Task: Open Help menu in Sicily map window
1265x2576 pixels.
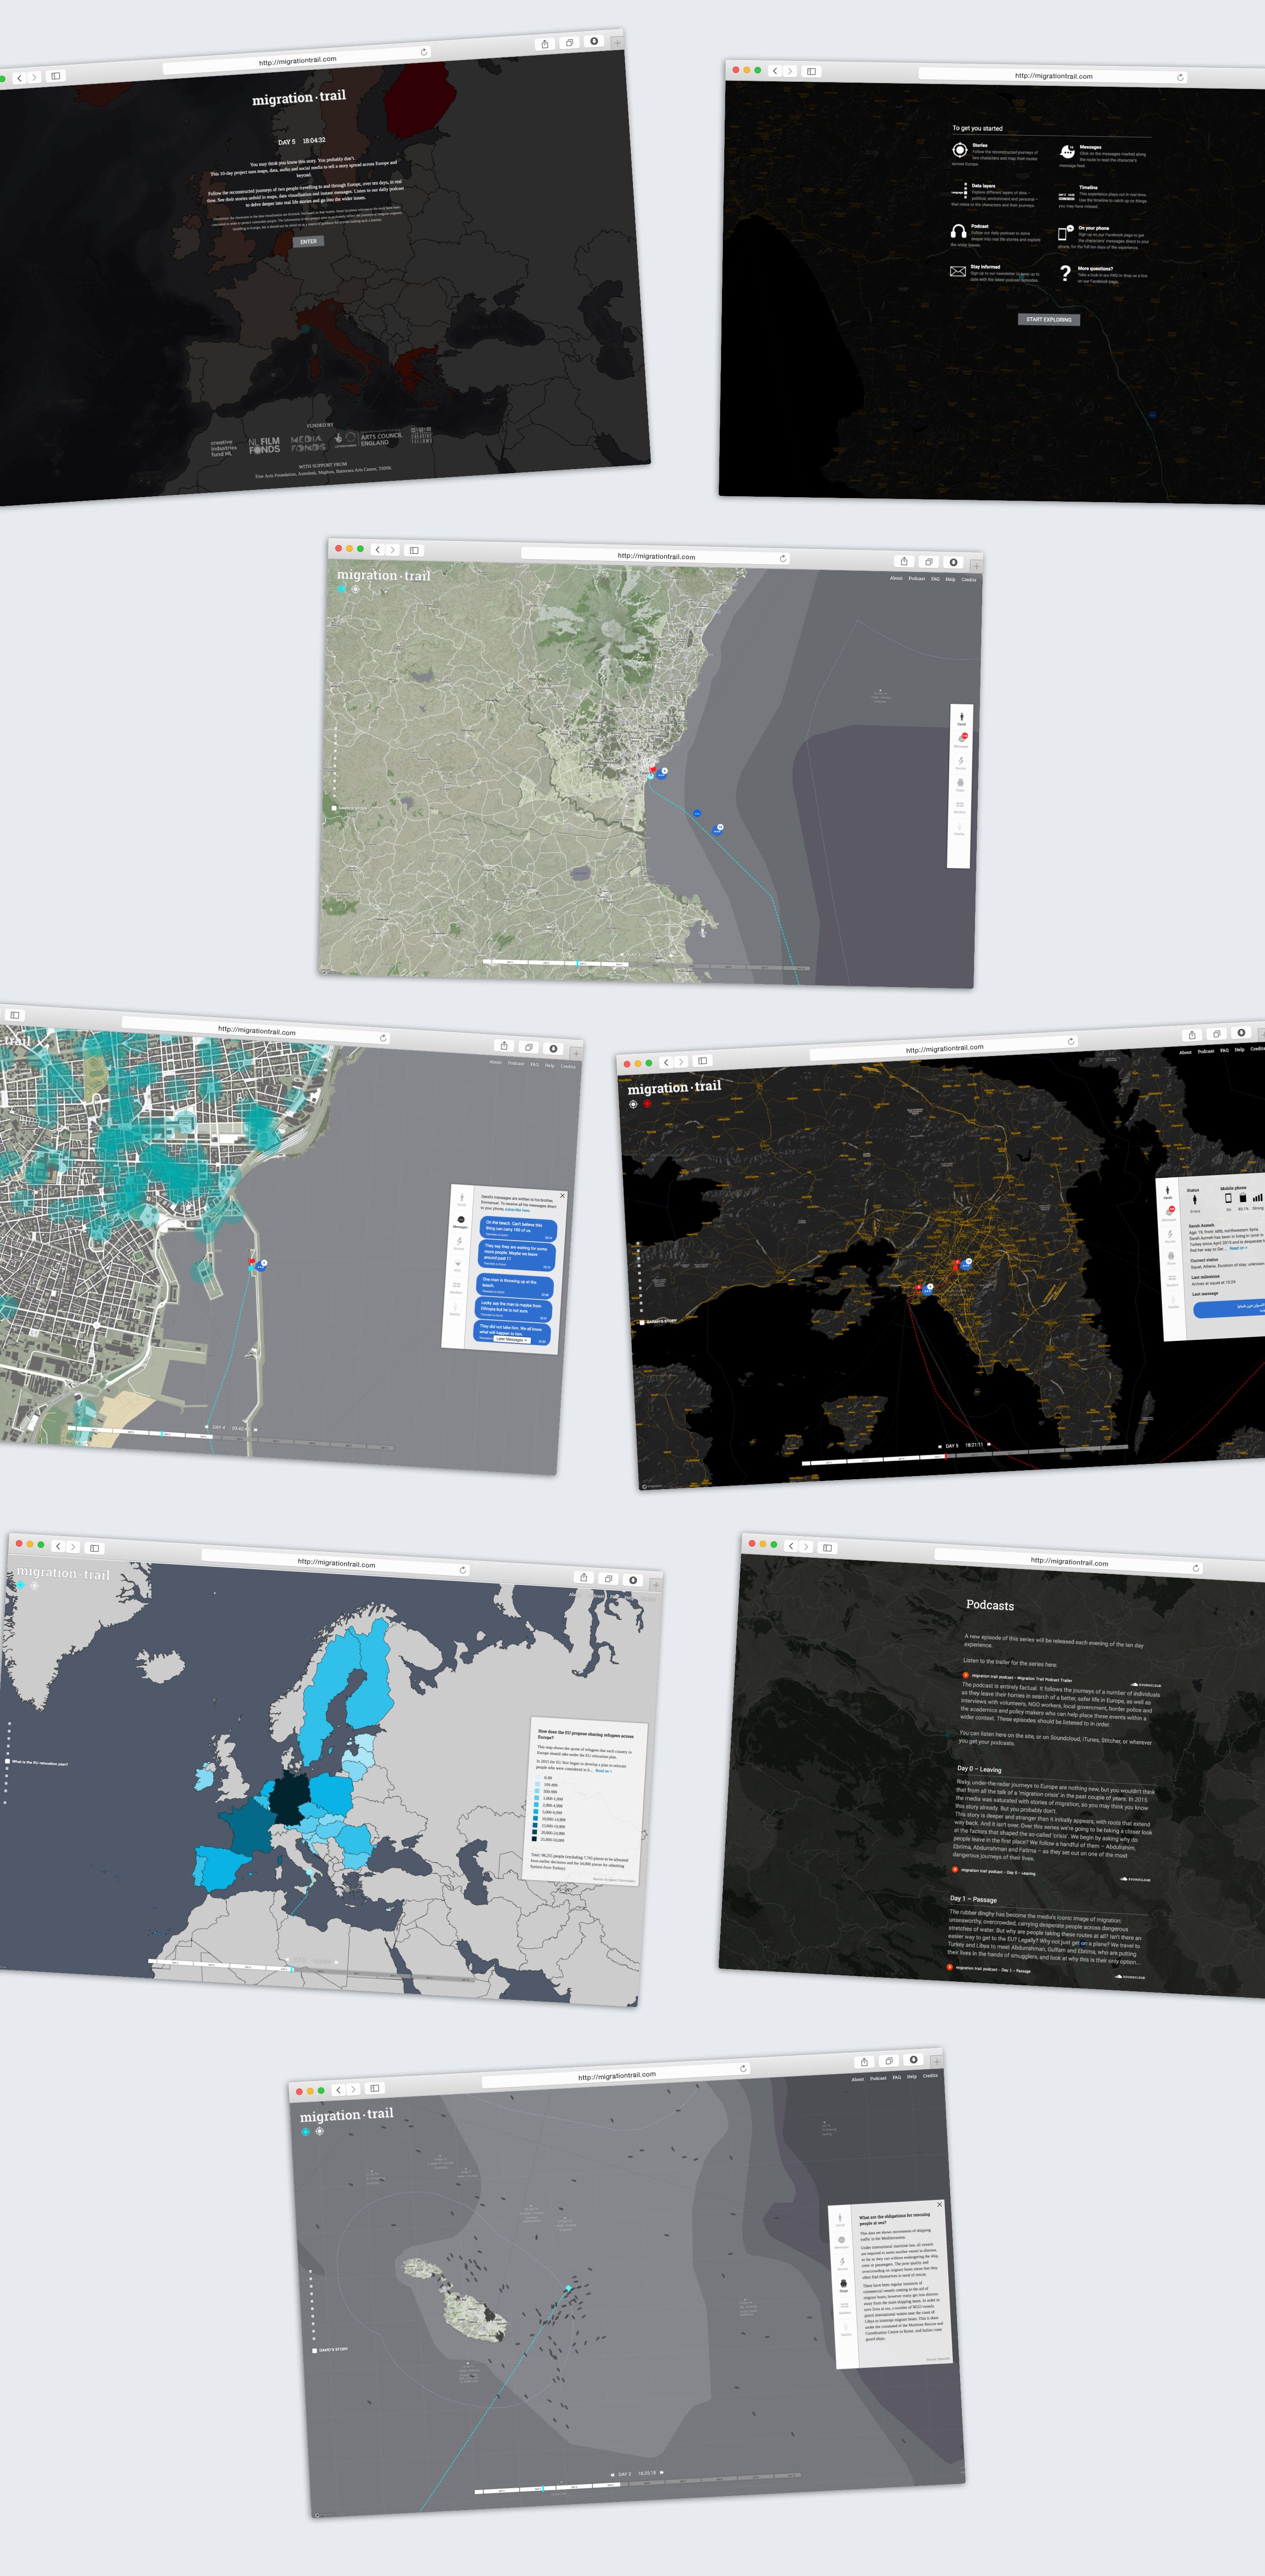Action: pyautogui.click(x=950, y=579)
